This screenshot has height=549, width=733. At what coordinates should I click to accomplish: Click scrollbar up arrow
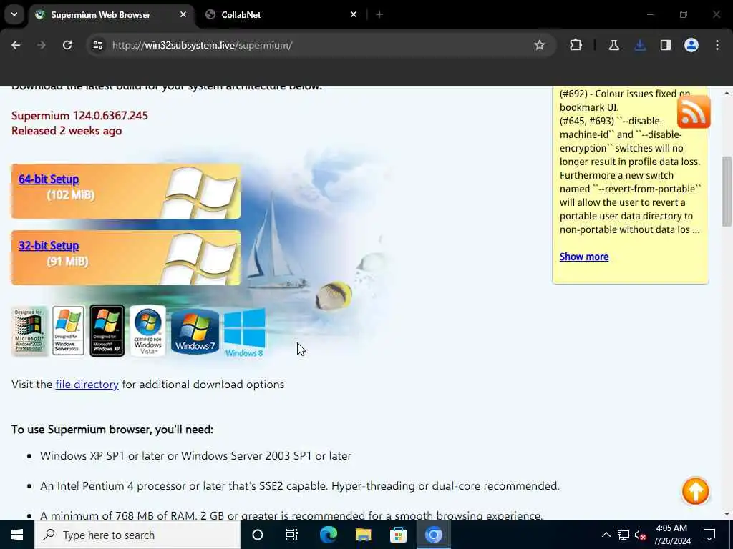coord(727,94)
